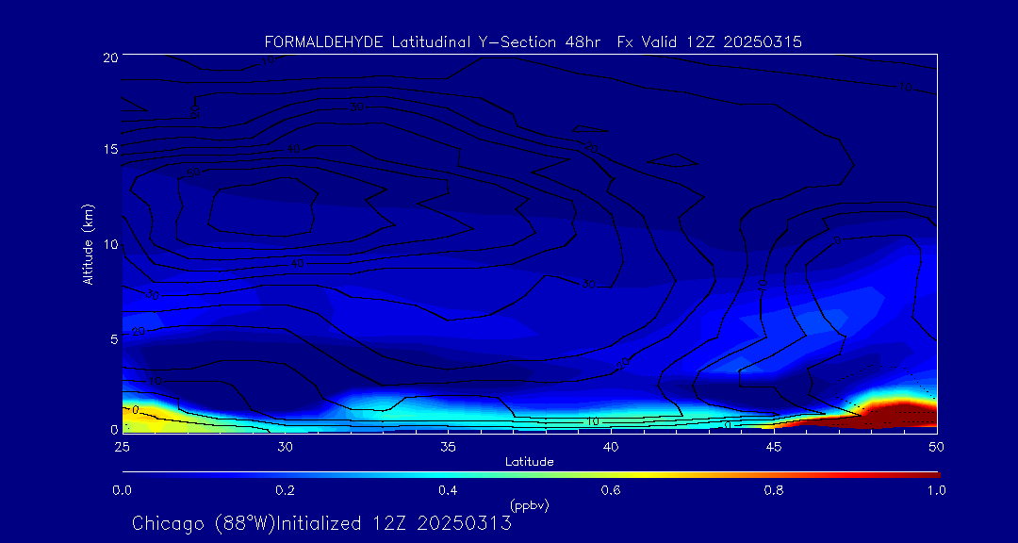Click latitude axis tick label 50
Screen dimensions: 1018x543
(936, 447)
